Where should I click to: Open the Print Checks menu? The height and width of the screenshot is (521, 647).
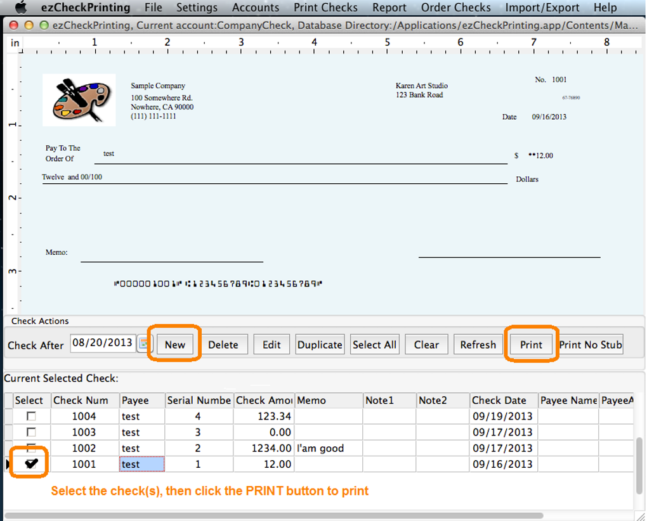tap(325, 8)
